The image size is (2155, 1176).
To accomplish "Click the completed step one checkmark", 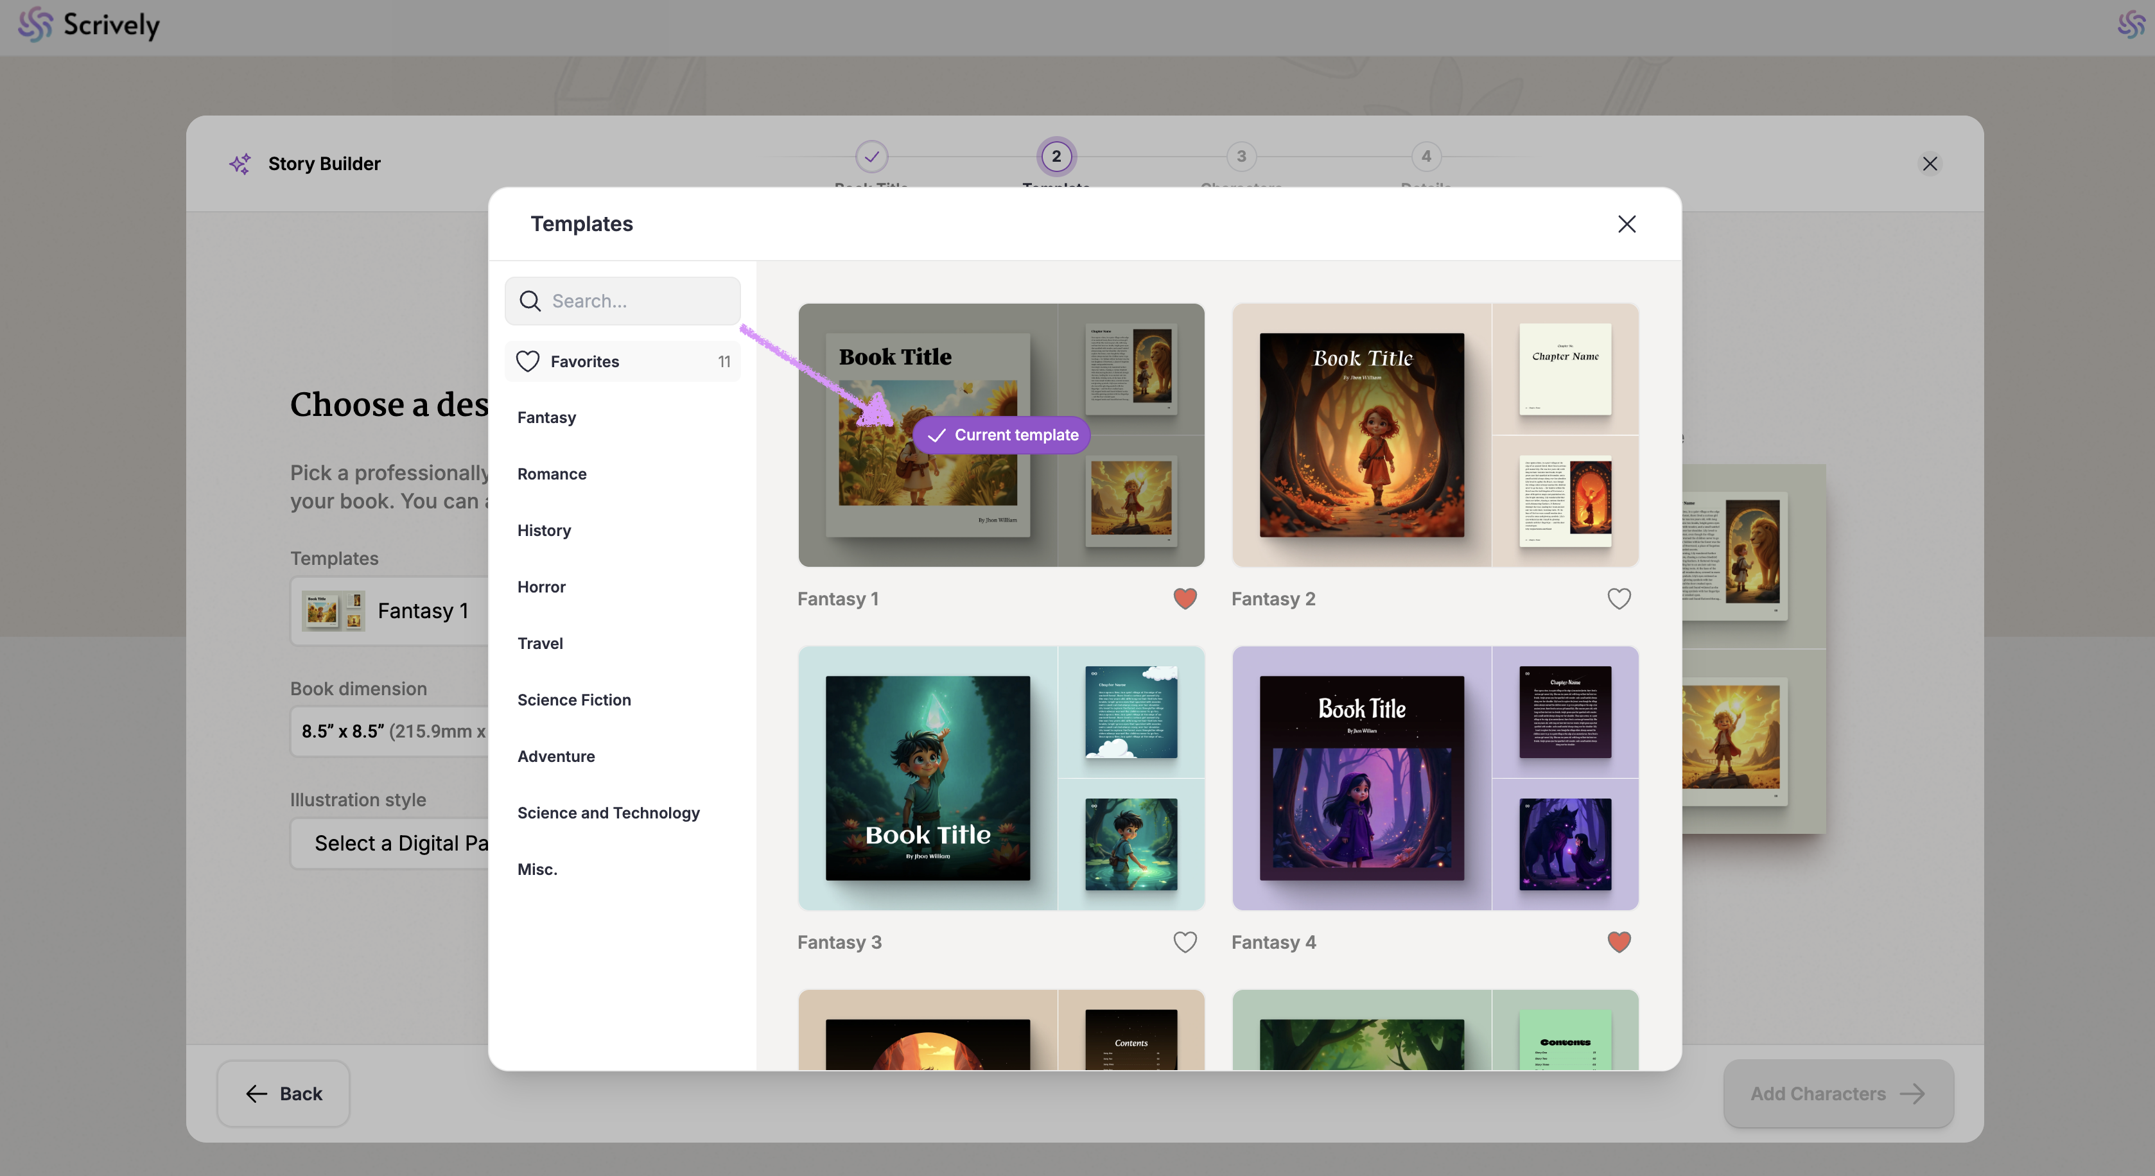I will 872,157.
